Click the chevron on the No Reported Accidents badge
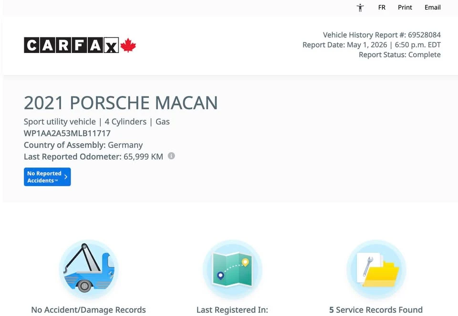The height and width of the screenshot is (316, 458). click(x=66, y=177)
